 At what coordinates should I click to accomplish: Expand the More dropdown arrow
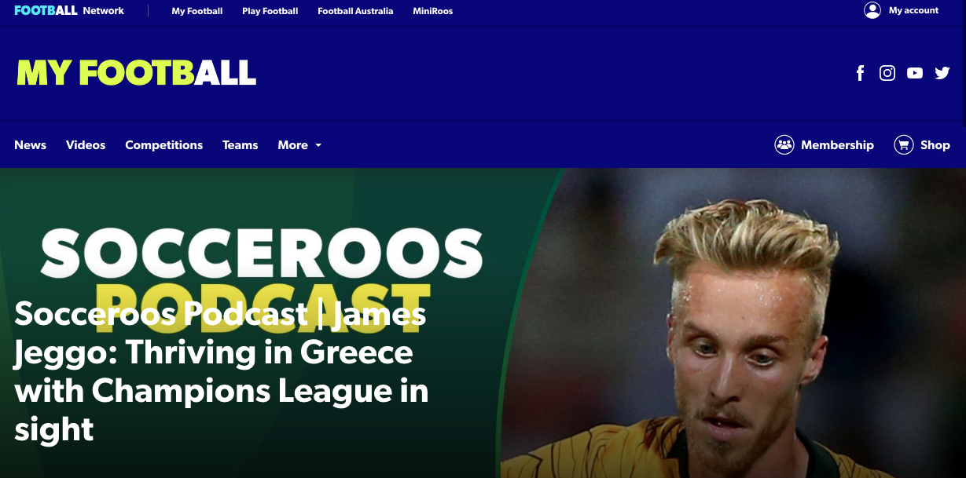click(x=318, y=145)
